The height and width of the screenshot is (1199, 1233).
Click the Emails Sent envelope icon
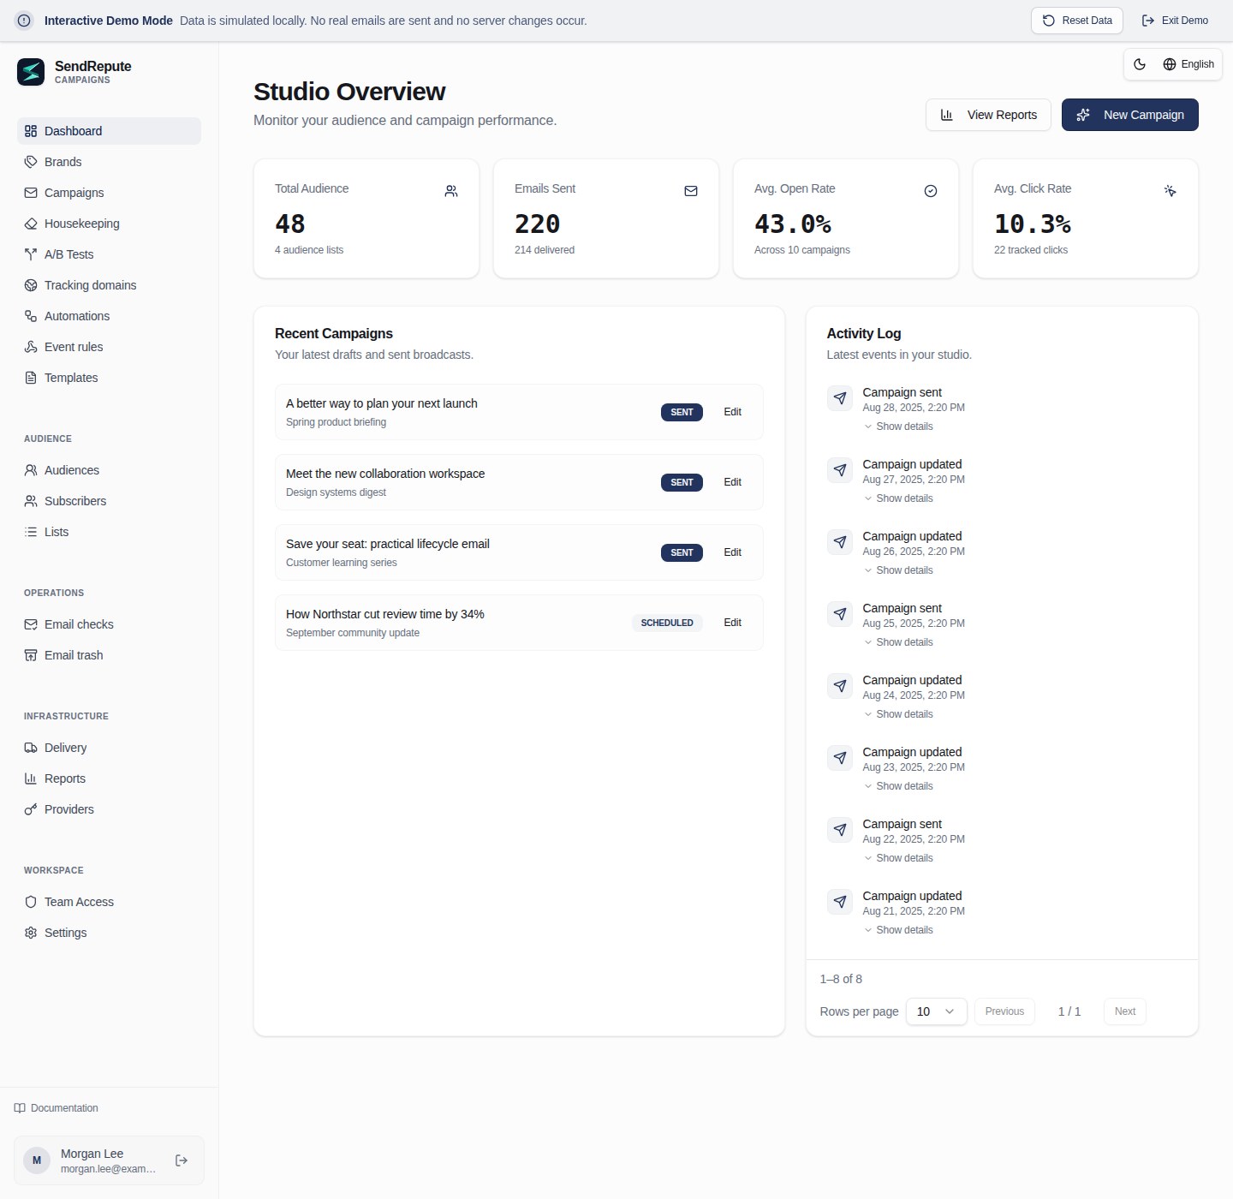pos(691,191)
